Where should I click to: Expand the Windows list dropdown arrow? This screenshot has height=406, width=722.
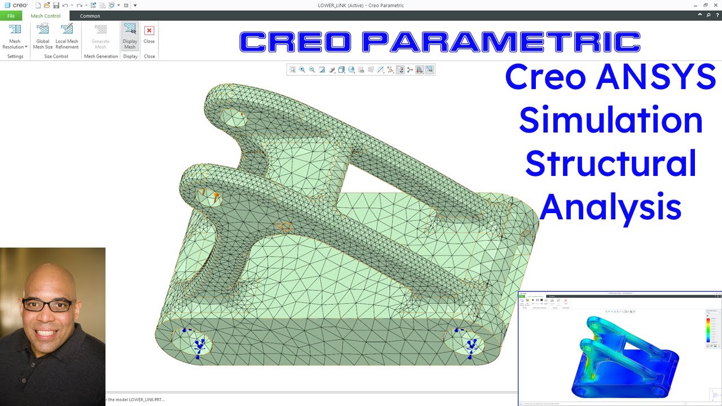pyautogui.click(x=118, y=5)
